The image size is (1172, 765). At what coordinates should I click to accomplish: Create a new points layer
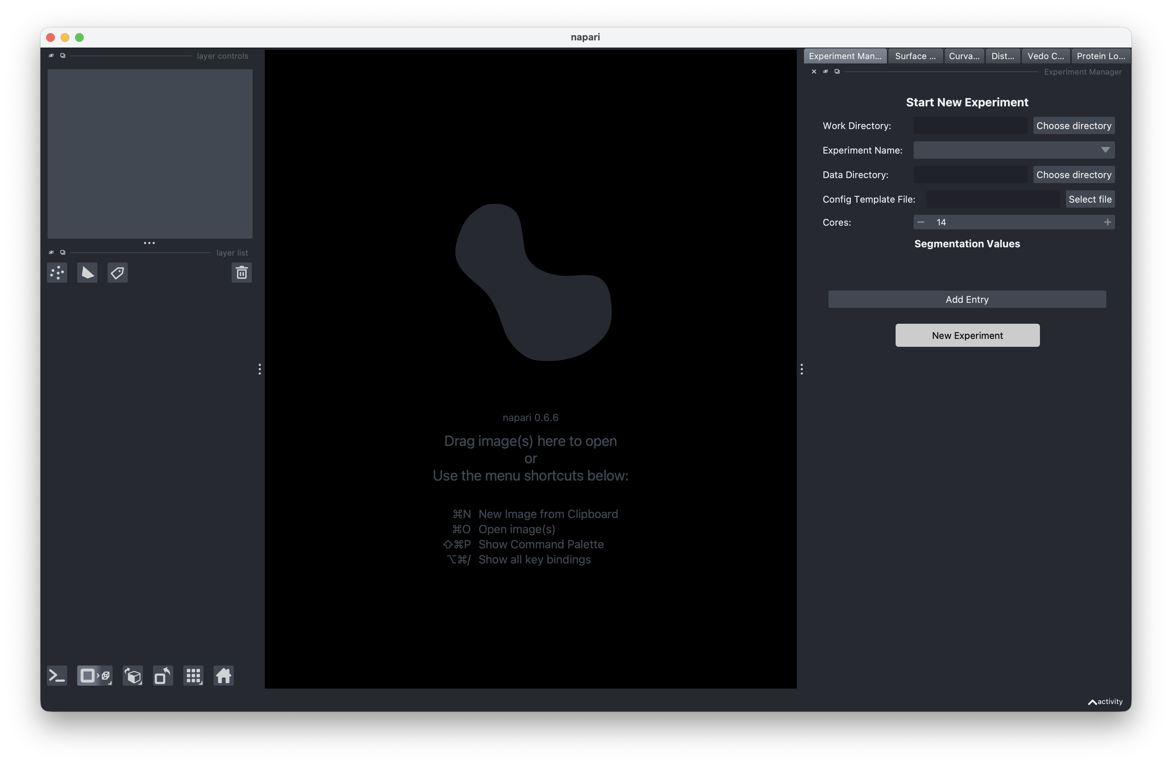click(x=57, y=273)
